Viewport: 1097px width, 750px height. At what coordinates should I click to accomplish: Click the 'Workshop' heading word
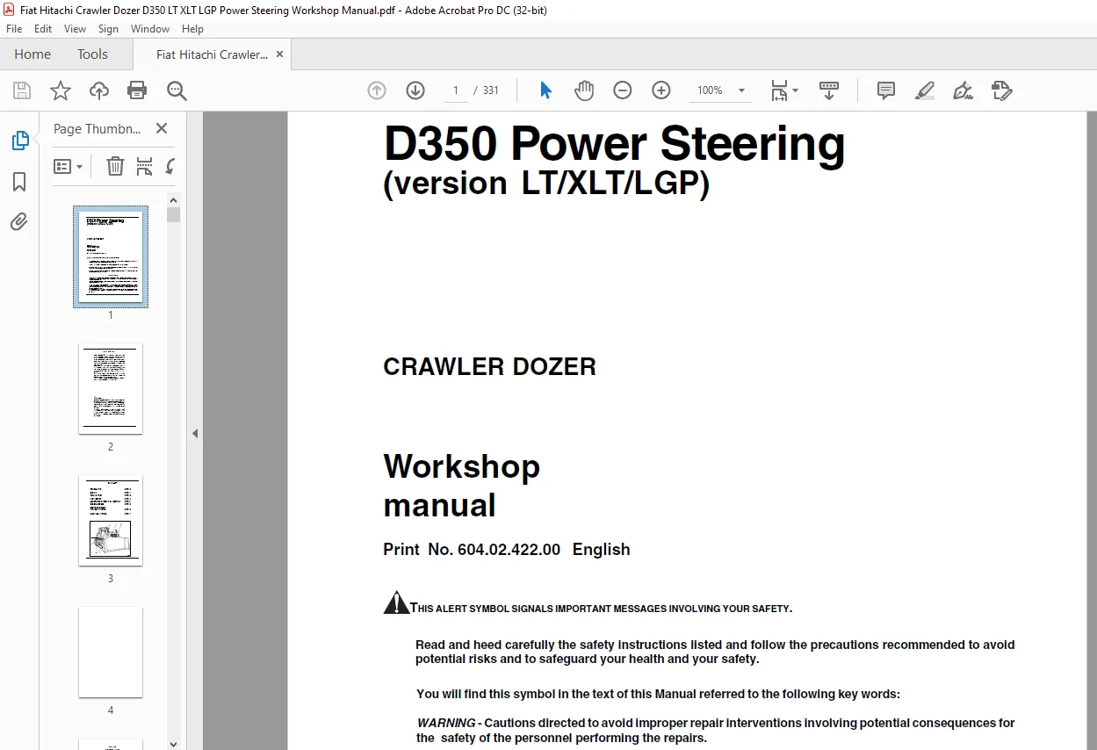pos(462,466)
